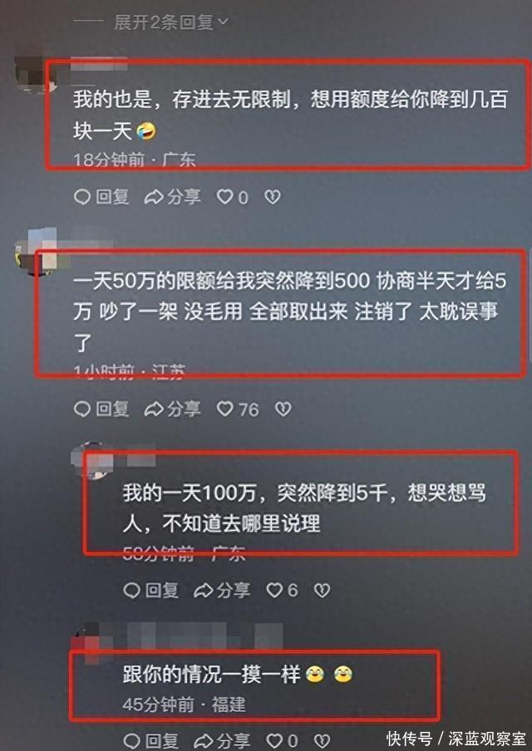Like the comment with 0 likes from 广东
This screenshot has height=751, width=532.
[x=233, y=197]
